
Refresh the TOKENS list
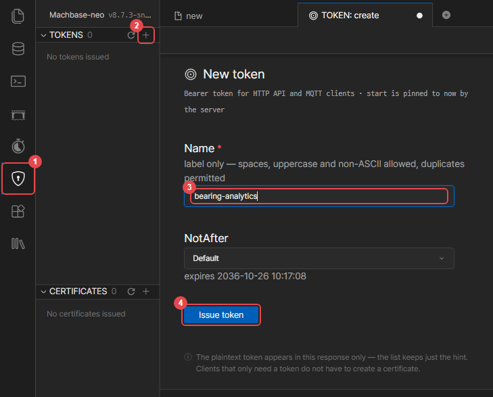[x=131, y=35]
